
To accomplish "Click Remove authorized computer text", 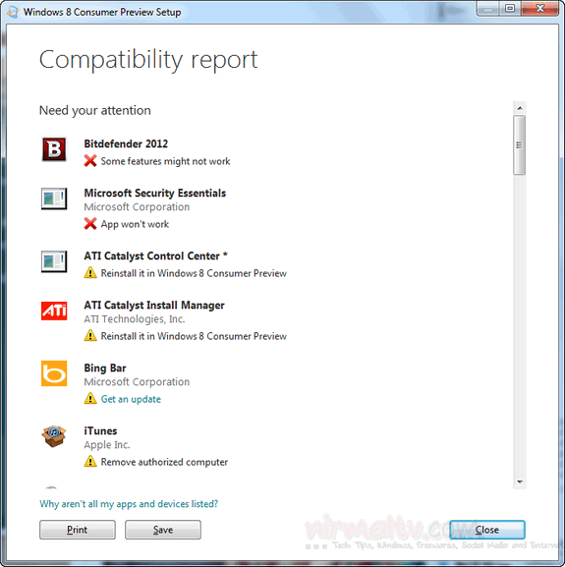I will coord(164,462).
